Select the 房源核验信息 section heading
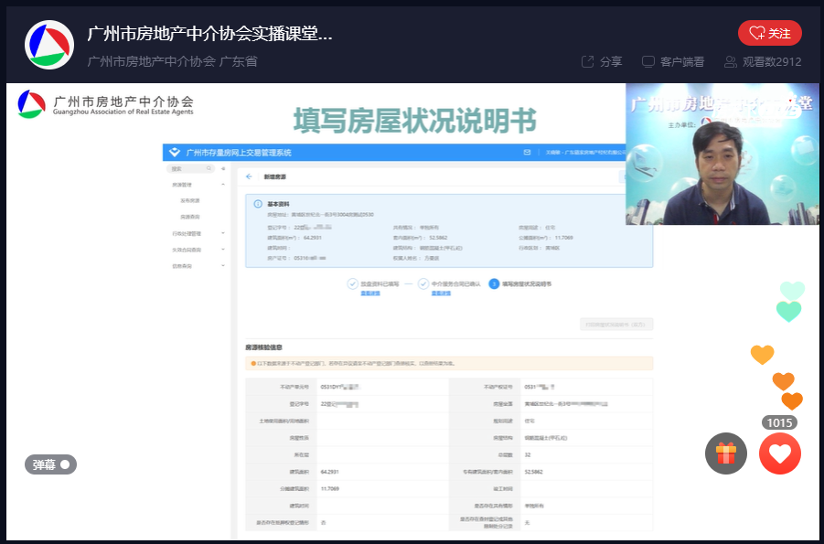Screen dimensions: 824x544 click(x=263, y=347)
